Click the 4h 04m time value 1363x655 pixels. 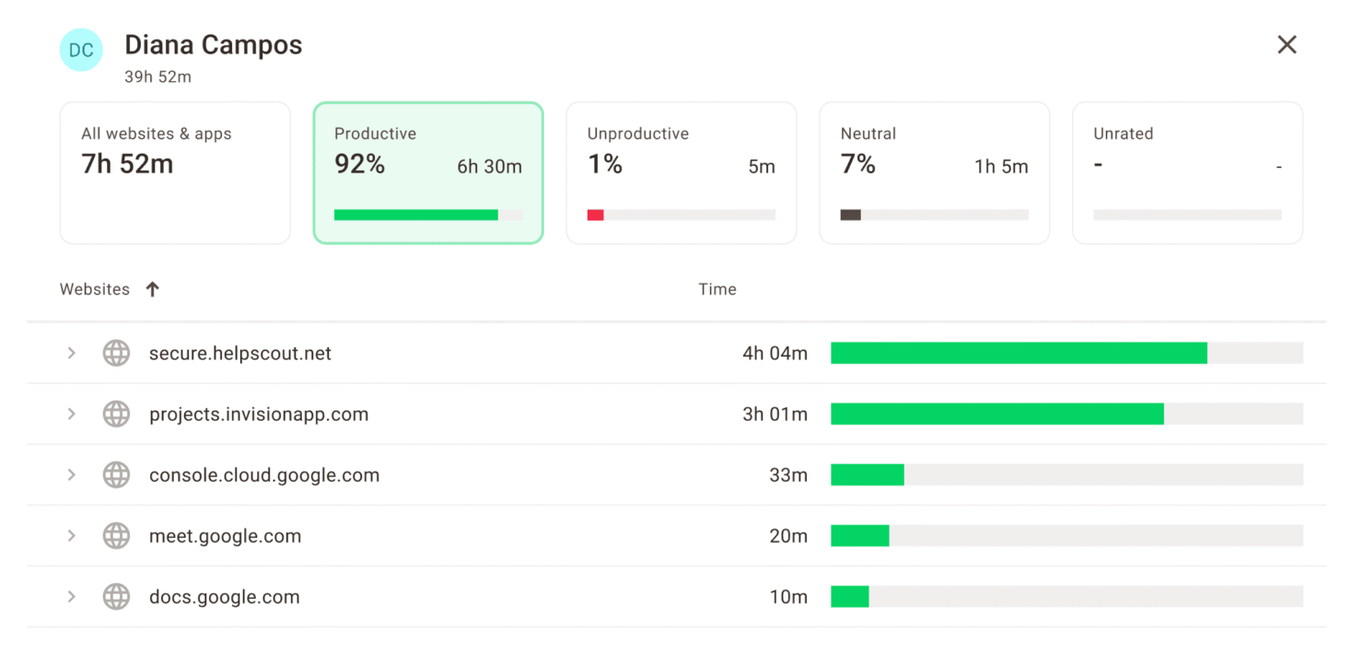click(x=776, y=353)
